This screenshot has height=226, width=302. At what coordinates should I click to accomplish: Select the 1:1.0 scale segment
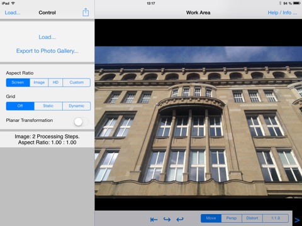(x=276, y=218)
